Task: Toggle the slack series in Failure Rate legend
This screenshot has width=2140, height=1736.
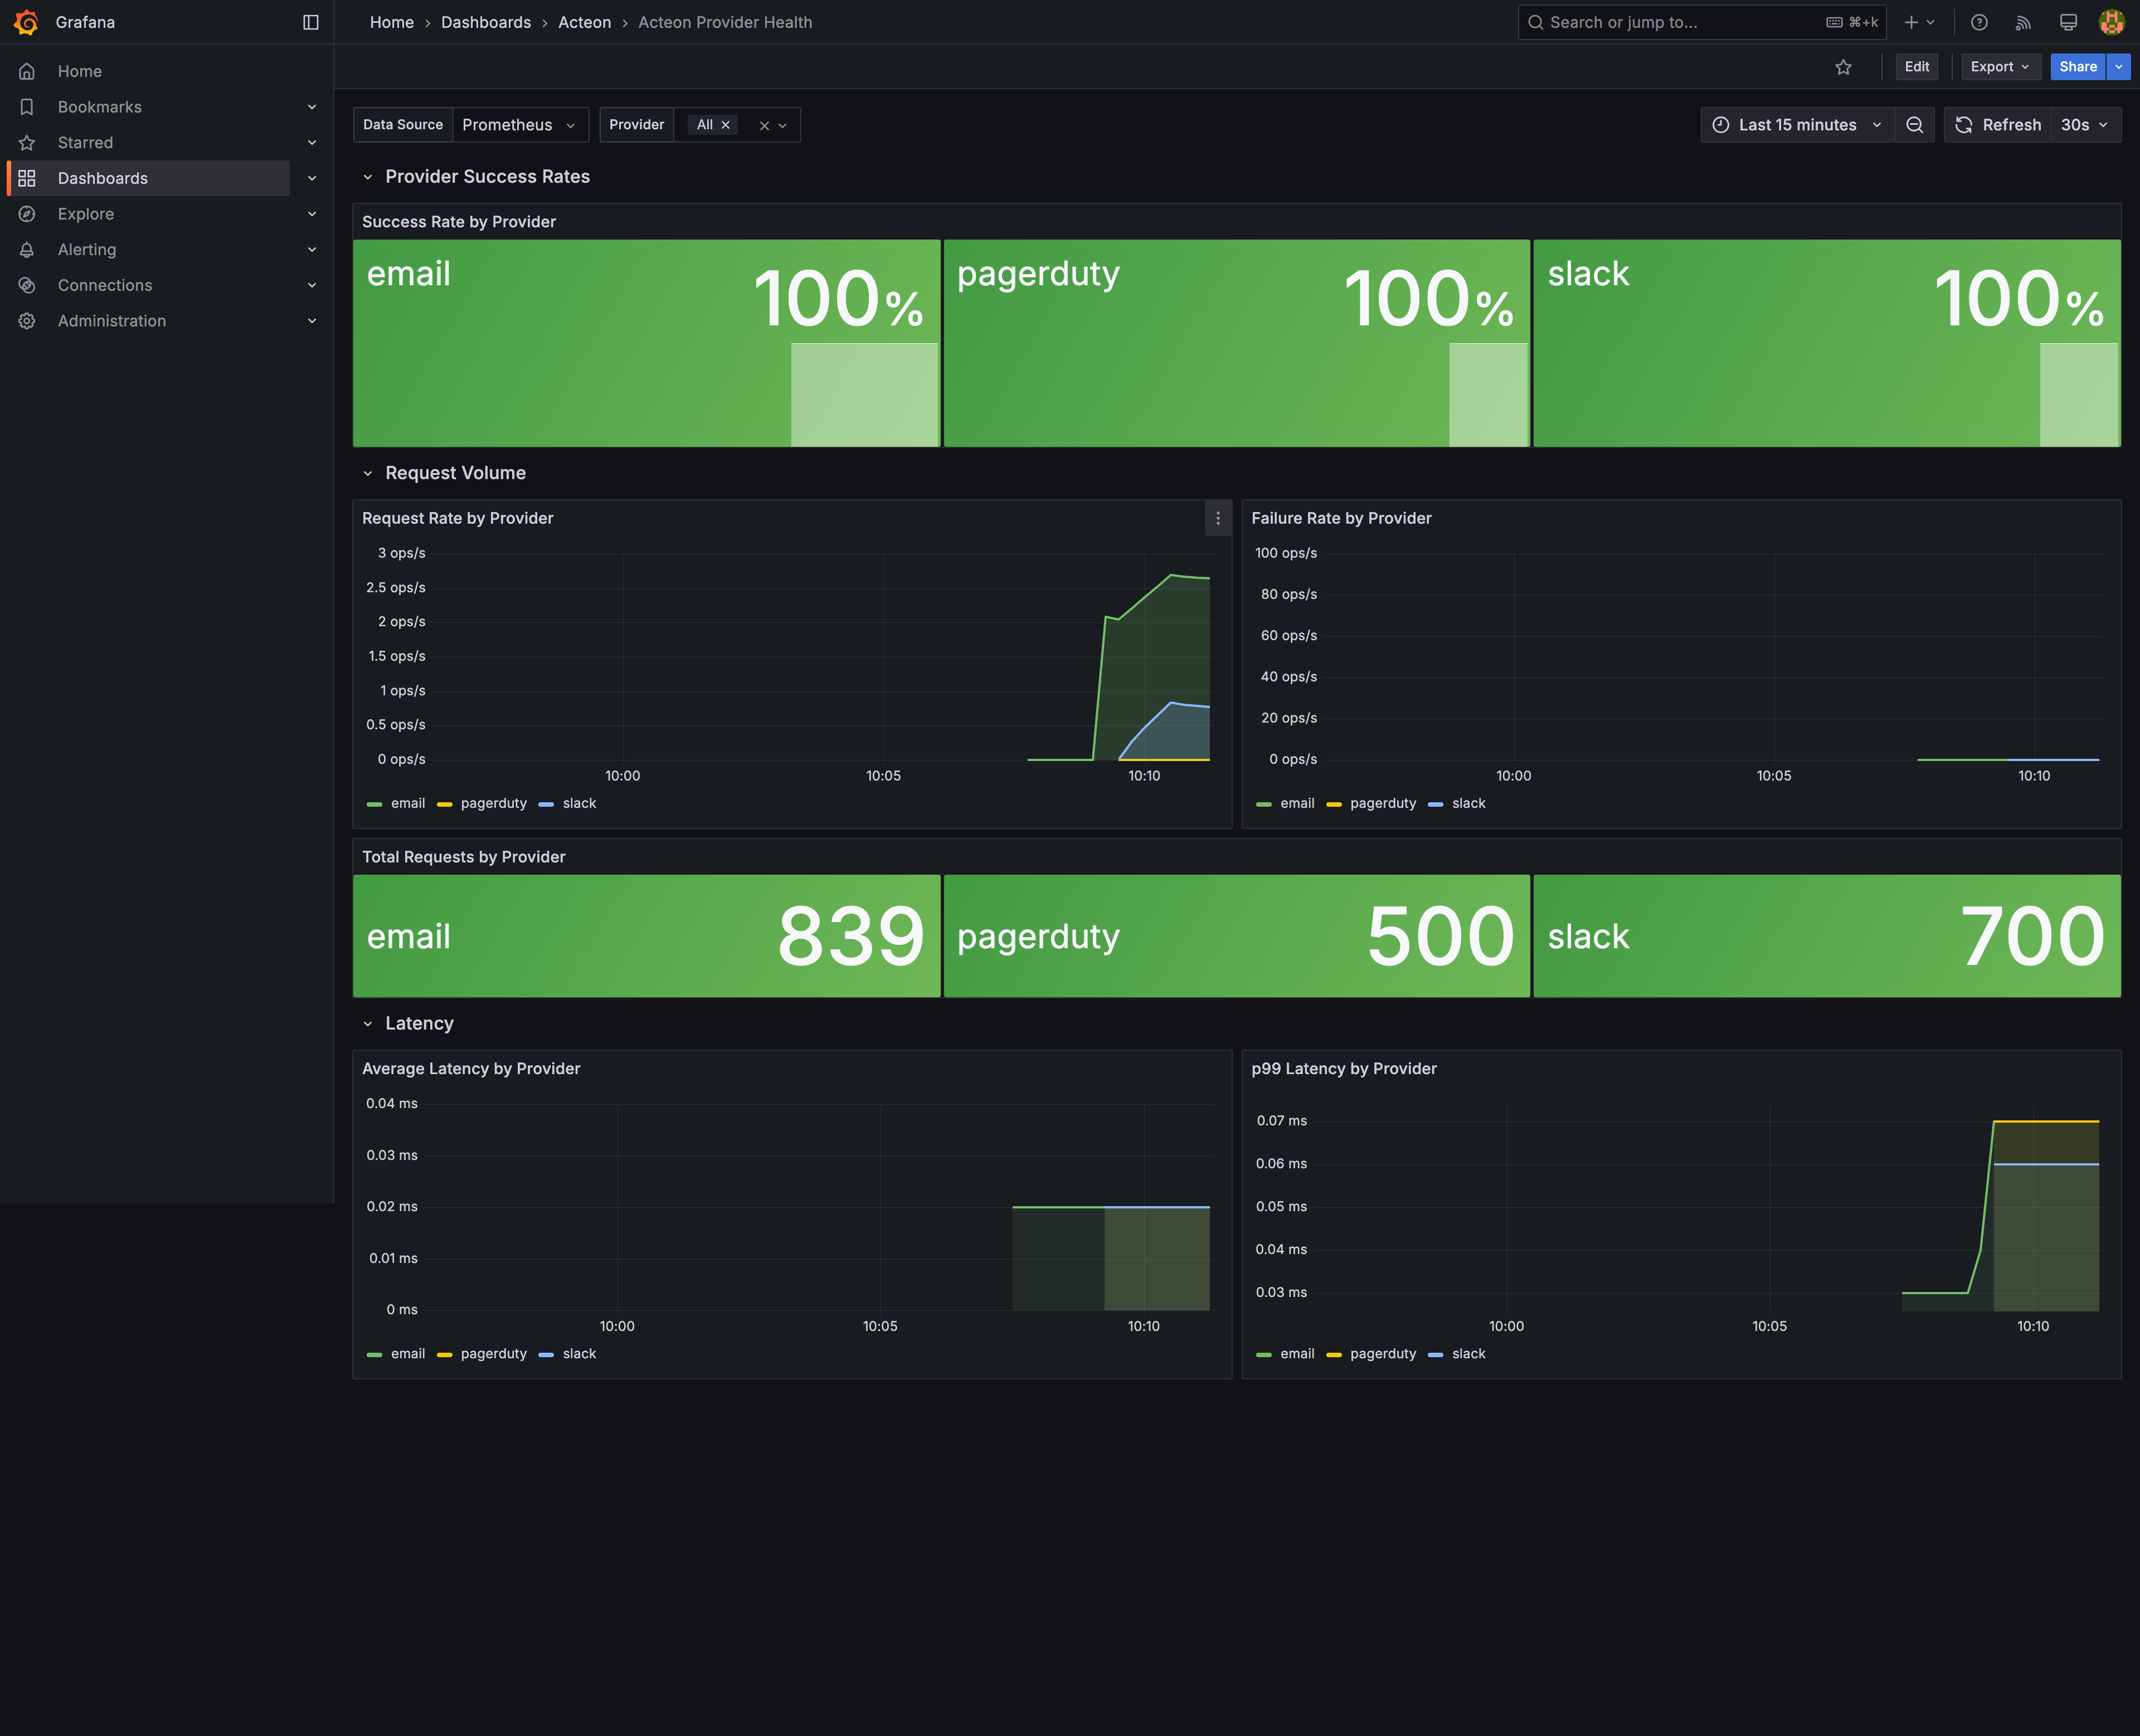Action: pos(1468,803)
